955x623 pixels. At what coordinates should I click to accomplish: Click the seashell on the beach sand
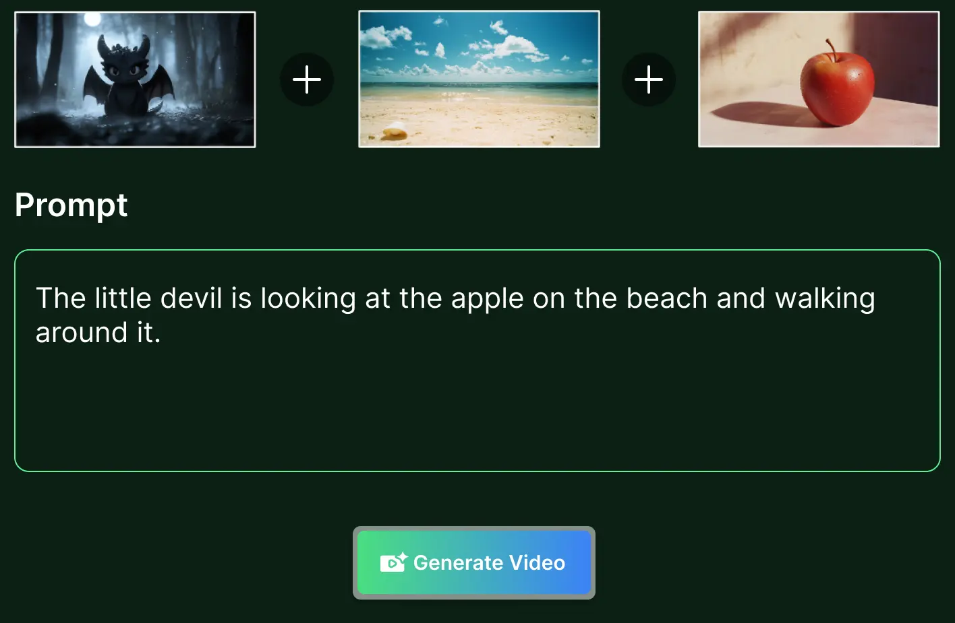pyautogui.click(x=395, y=130)
